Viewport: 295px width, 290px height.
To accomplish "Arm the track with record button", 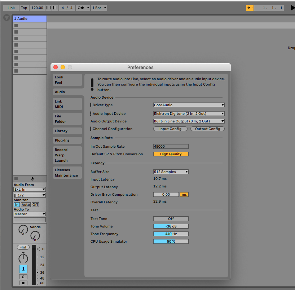I will point(23,283).
